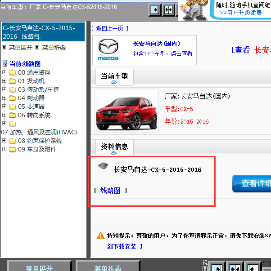
Task: Click the C-长安马自达-CX-5-2015-2016-线路图 sidebar header
Action: (x=43, y=32)
